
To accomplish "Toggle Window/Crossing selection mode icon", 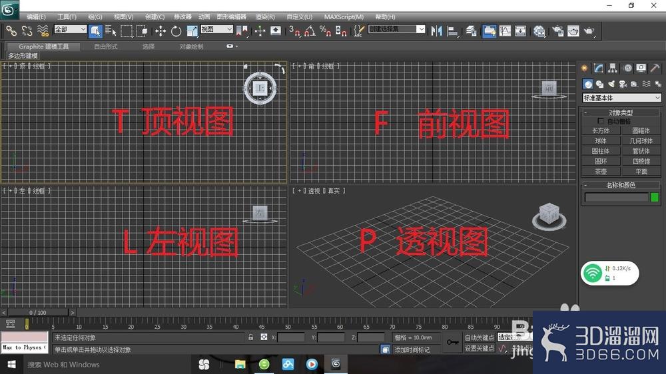I will coord(142,31).
